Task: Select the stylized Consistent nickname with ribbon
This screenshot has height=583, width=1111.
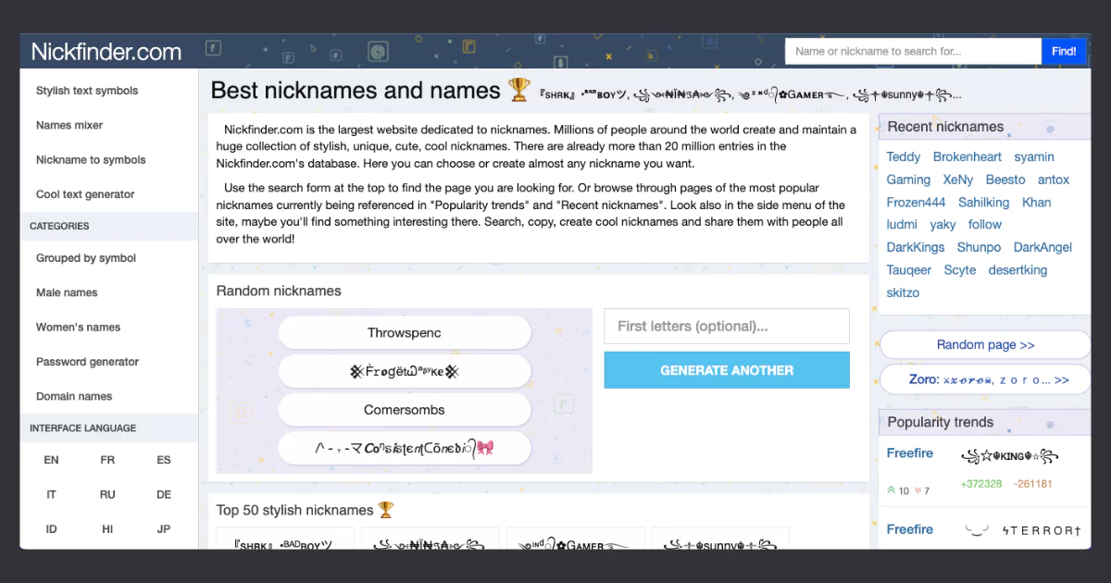Action: pyautogui.click(x=405, y=448)
